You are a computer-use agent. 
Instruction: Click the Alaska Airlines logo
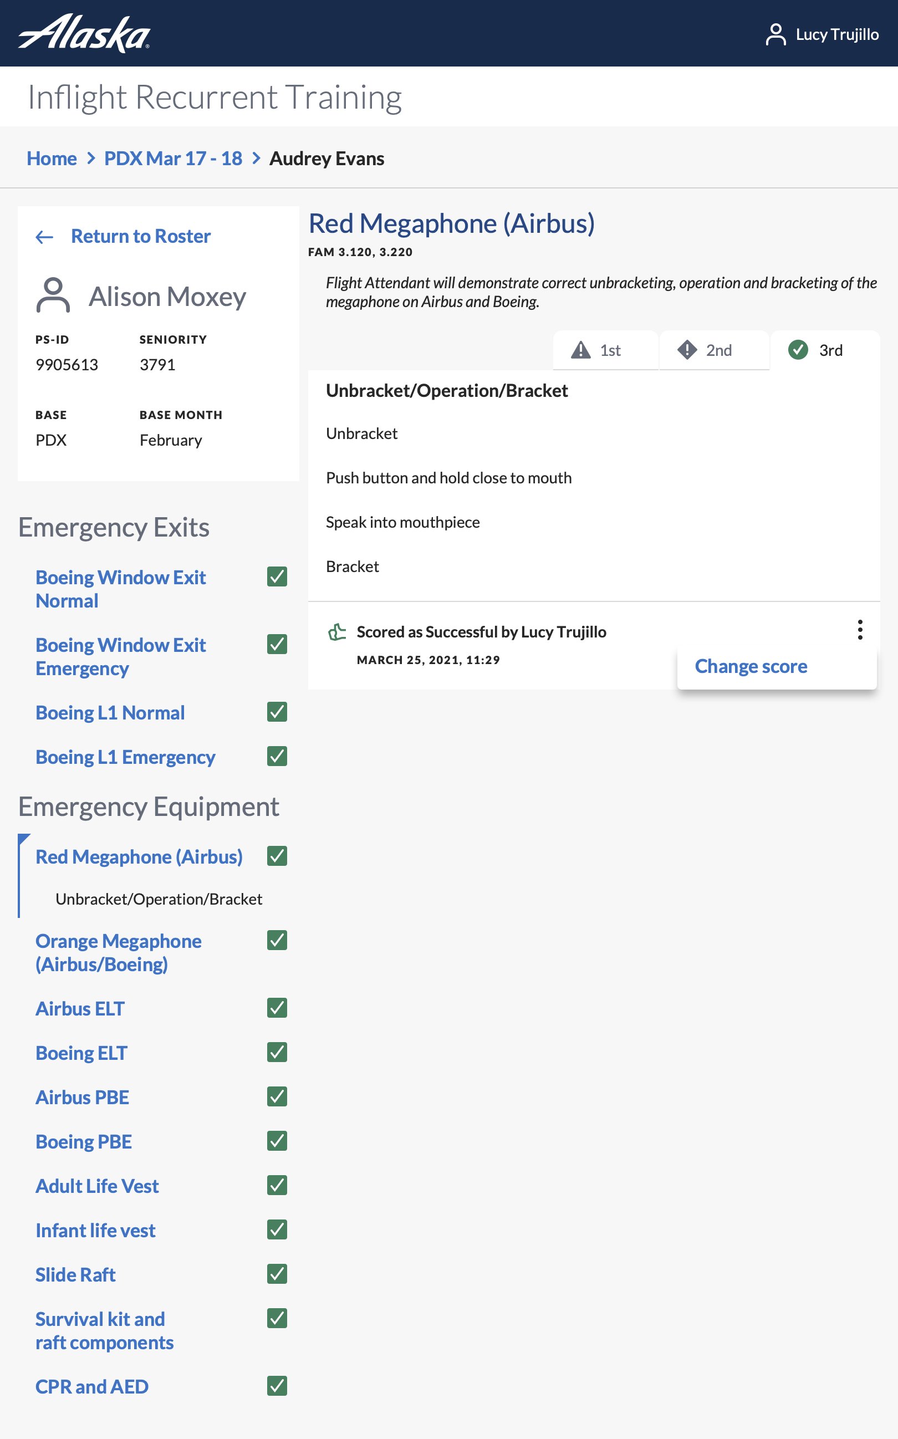point(84,33)
